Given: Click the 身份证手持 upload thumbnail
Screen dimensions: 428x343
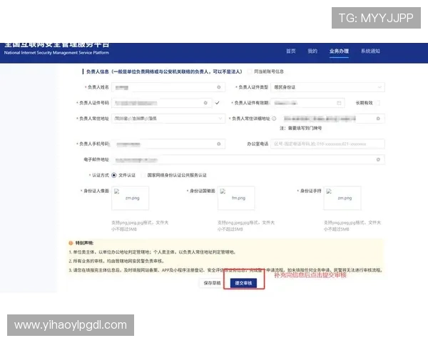Looking at the screenshot, I should click(x=342, y=198).
